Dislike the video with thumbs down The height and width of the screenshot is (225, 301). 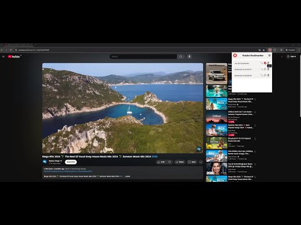tap(169, 162)
